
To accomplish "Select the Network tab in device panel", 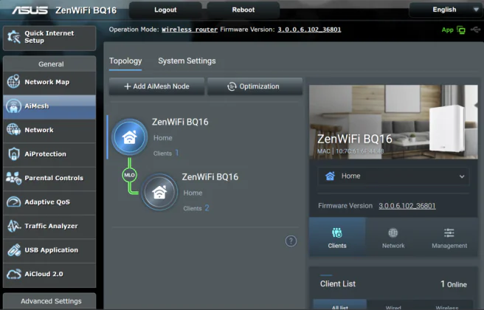I will (x=393, y=237).
